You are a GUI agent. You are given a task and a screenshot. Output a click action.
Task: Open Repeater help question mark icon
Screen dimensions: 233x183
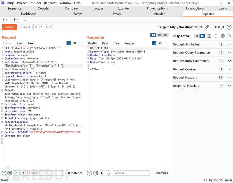click(229, 27)
